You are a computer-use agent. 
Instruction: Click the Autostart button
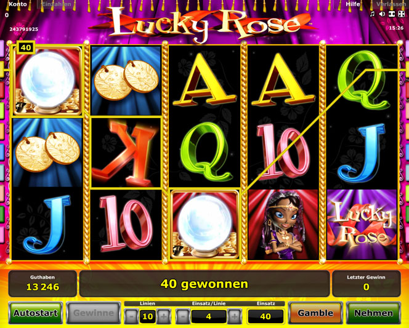(x=36, y=313)
